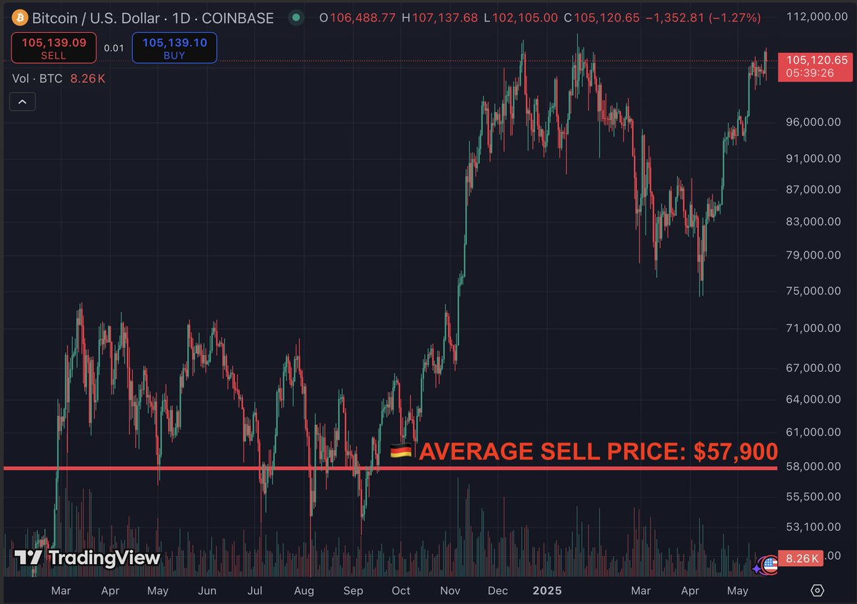
Task: Select the AVERAGE SELL PRICE text annotation
Action: (x=598, y=451)
